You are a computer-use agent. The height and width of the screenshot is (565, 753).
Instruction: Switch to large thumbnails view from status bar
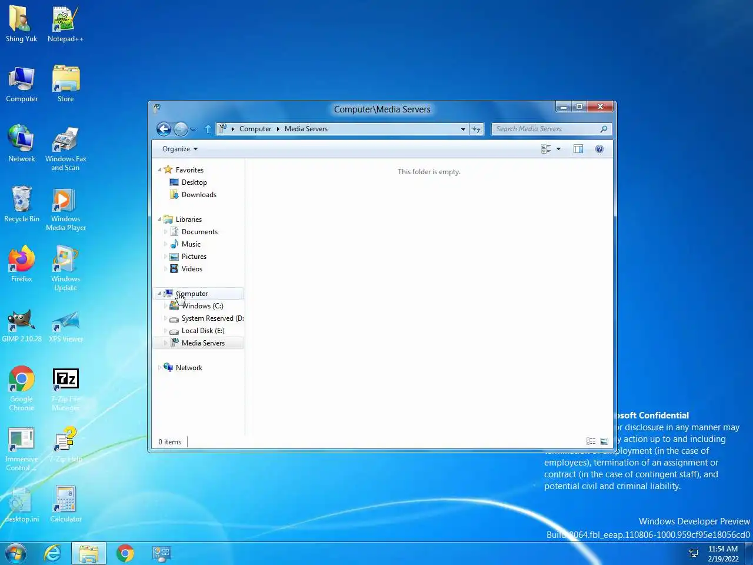604,441
